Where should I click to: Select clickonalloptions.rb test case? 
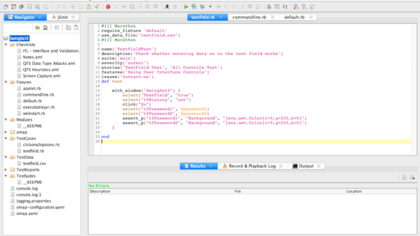coord(41,145)
